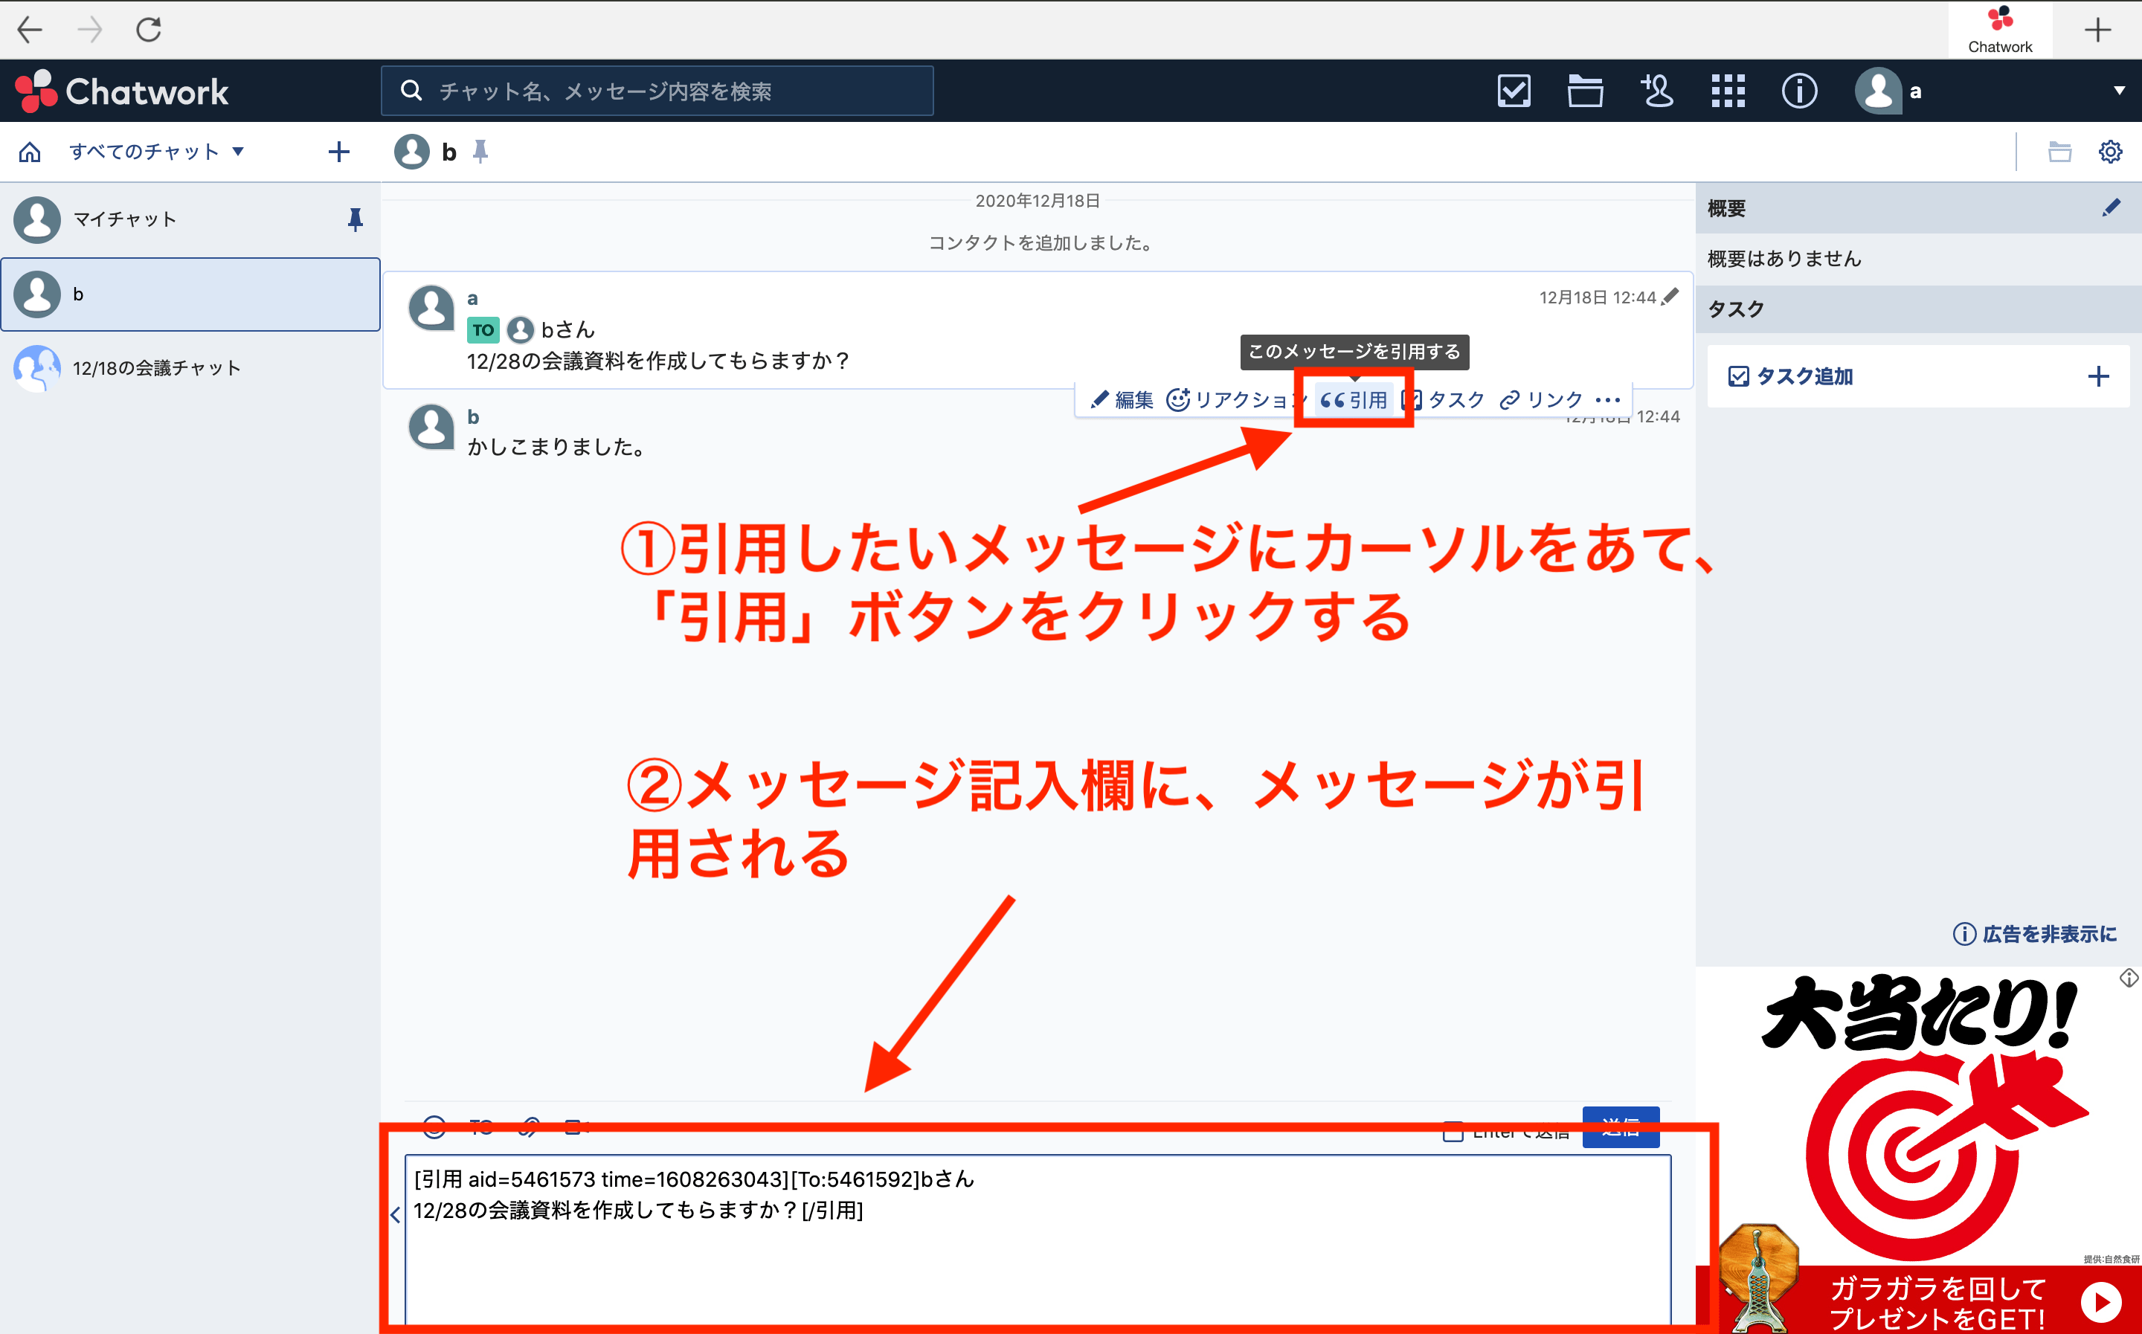Click inside the message input text area
Screen dimensions: 2142x1334
(1038, 1240)
